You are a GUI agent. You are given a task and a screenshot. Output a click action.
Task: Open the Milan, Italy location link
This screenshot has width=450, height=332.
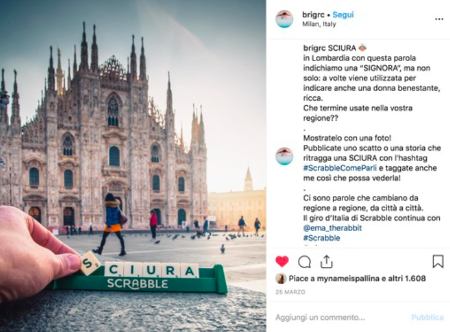[x=319, y=24]
